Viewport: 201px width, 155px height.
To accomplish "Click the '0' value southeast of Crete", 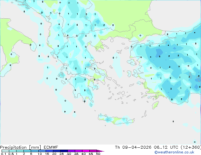I will [x=173, y=121].
